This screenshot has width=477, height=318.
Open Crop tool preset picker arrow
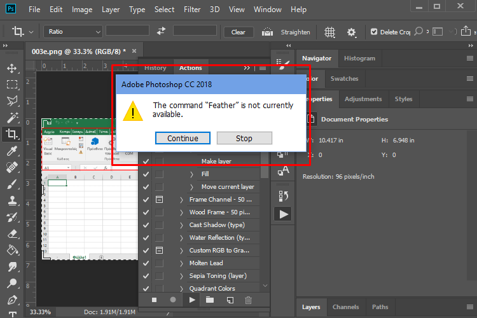point(31,32)
